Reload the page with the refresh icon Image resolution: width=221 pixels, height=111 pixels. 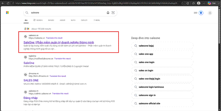8,3
